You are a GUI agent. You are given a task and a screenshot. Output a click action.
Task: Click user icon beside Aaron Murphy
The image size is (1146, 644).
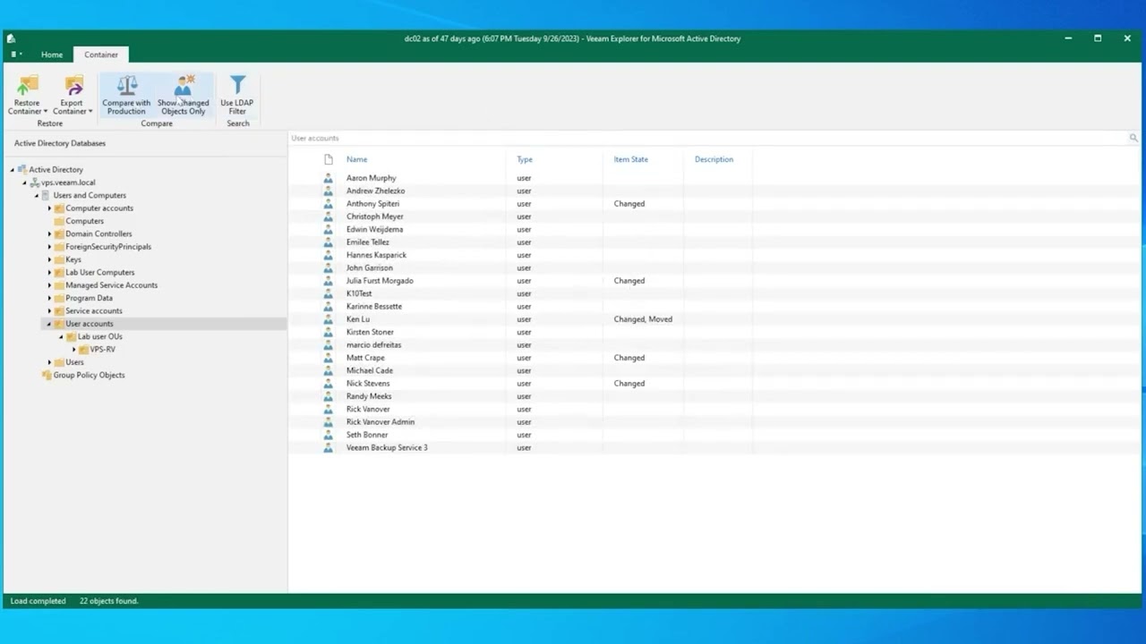[x=328, y=178]
